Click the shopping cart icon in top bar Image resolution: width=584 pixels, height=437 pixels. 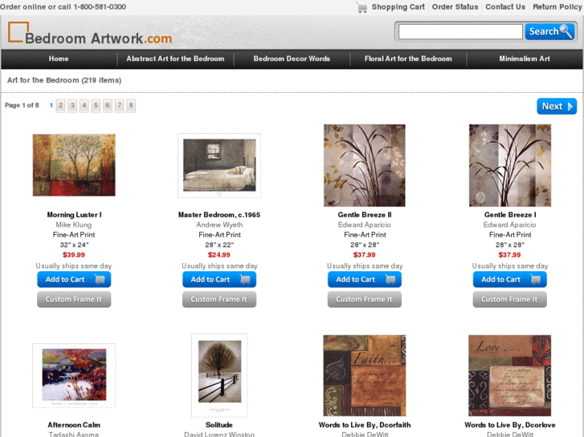(x=362, y=7)
